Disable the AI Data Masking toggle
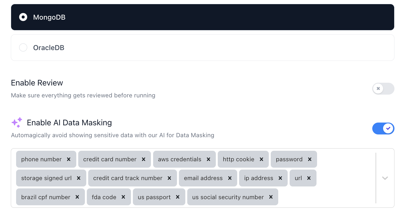 click(x=383, y=128)
